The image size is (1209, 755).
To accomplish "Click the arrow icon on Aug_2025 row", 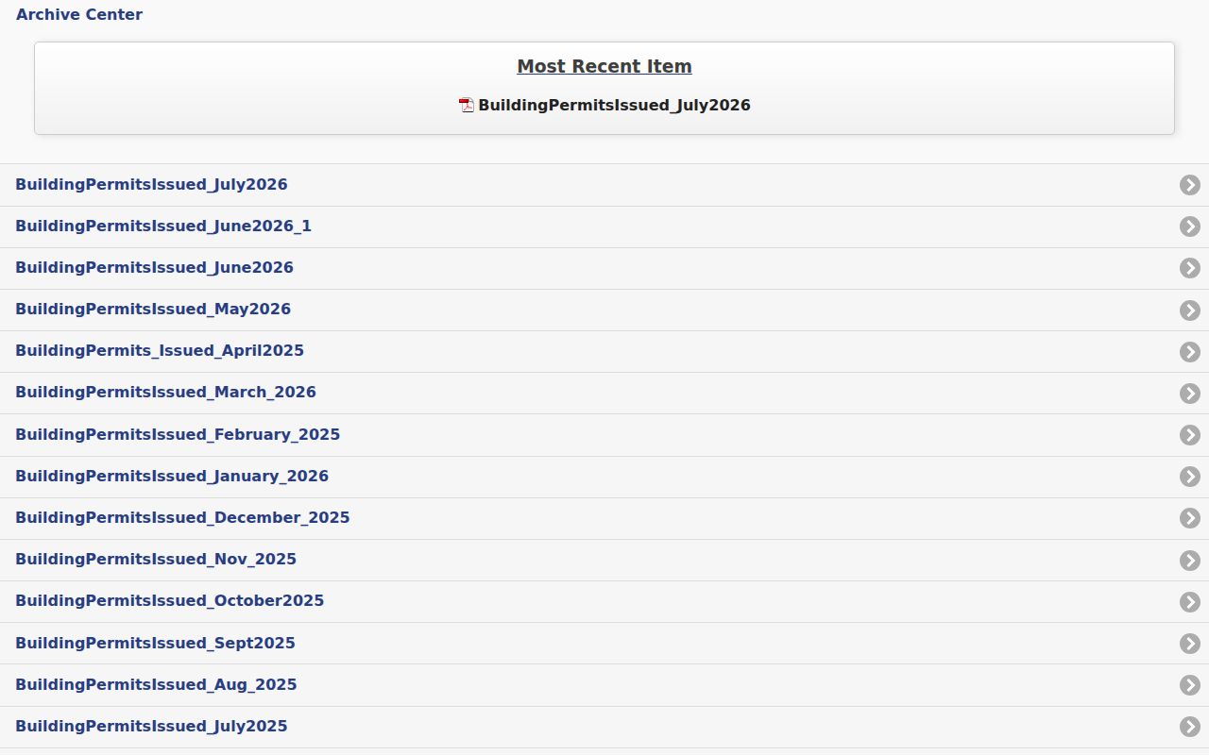I will coord(1190,685).
